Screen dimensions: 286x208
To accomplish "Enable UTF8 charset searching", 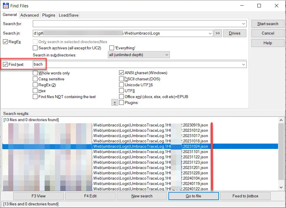I will pos(121,91).
